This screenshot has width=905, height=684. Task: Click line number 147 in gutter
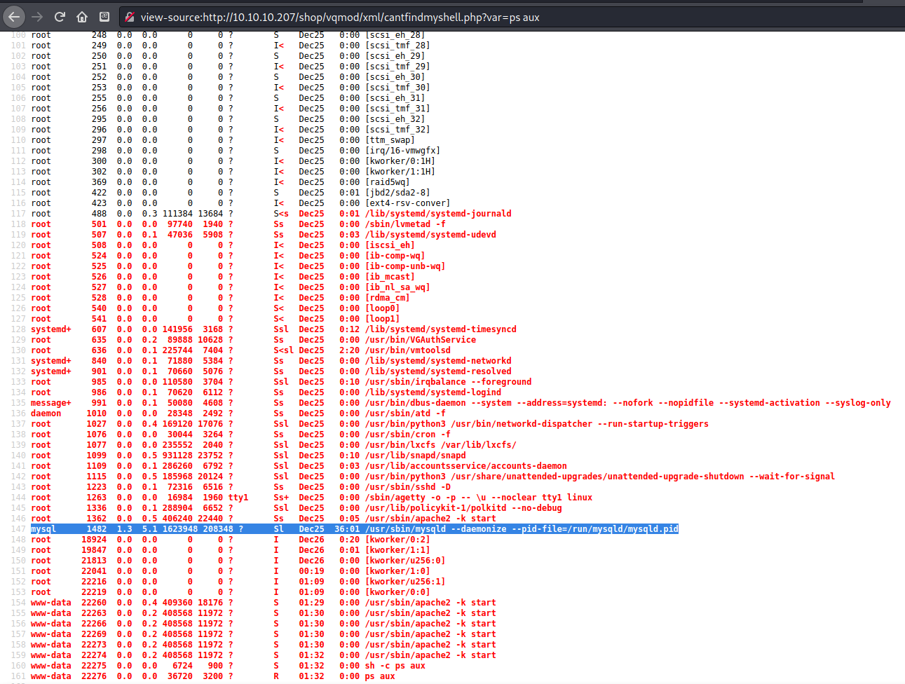coord(18,529)
